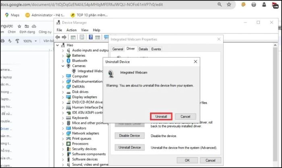Image resolution: width=282 pixels, height=168 pixels.
Task: Click the blue Help icon in toolbar
Action: click(91, 37)
